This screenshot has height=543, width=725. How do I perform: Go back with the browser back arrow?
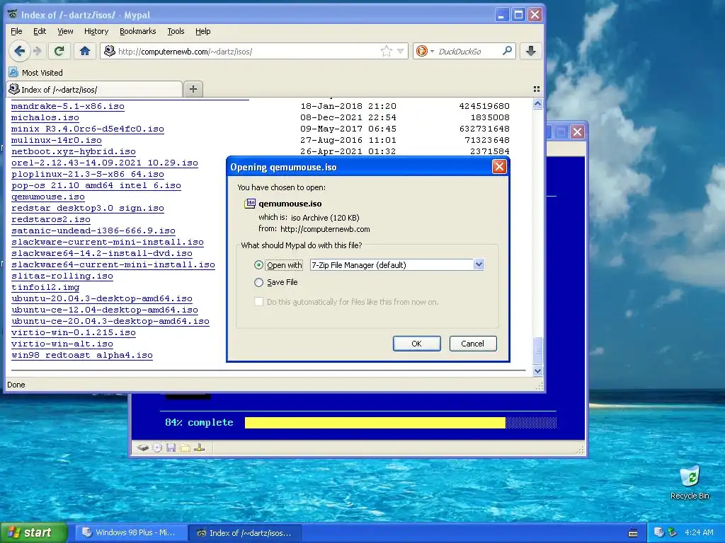pyautogui.click(x=19, y=51)
